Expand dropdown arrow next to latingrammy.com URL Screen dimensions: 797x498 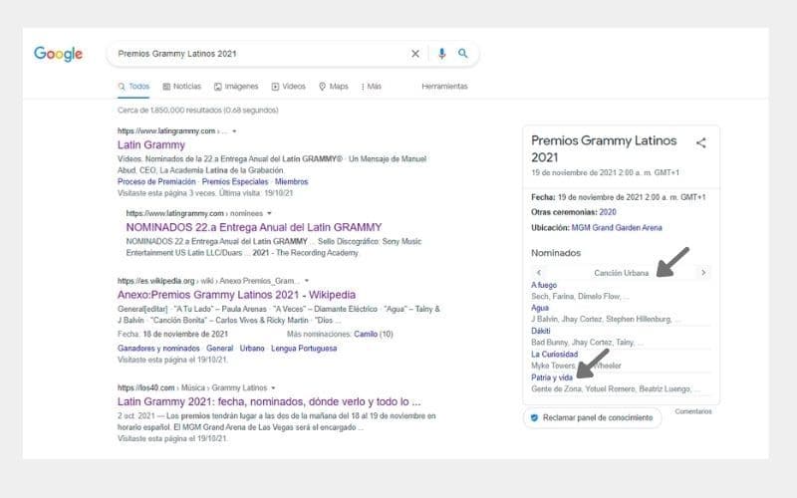tap(234, 131)
